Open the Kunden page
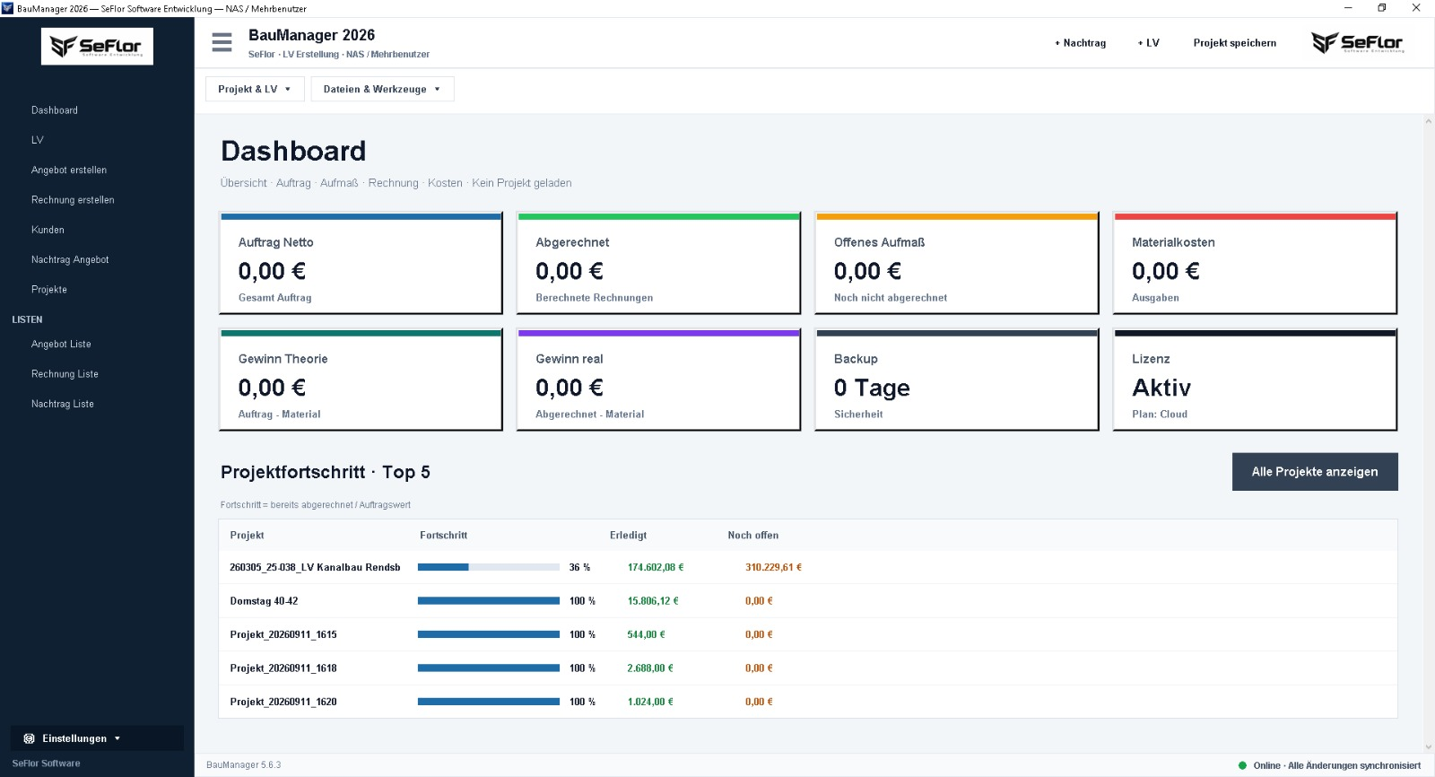Screen dimensions: 1435x777 pos(48,230)
